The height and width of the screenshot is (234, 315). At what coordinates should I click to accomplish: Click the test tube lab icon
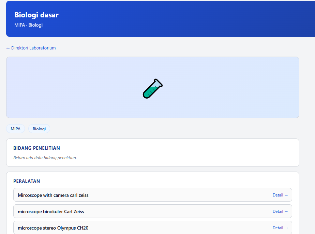point(153,88)
